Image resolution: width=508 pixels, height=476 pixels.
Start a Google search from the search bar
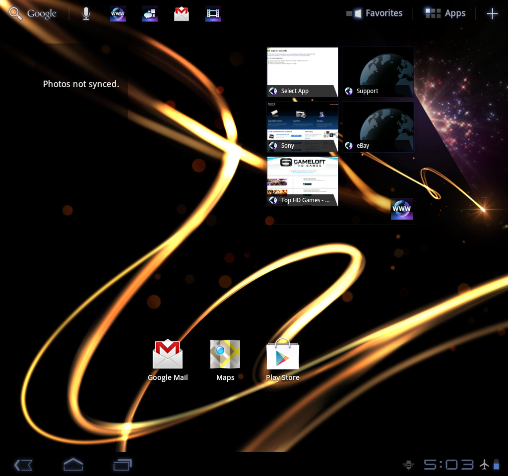32,13
